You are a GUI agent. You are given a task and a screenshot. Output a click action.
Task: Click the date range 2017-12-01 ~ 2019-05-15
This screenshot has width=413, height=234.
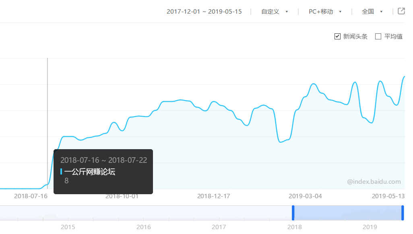(x=204, y=12)
